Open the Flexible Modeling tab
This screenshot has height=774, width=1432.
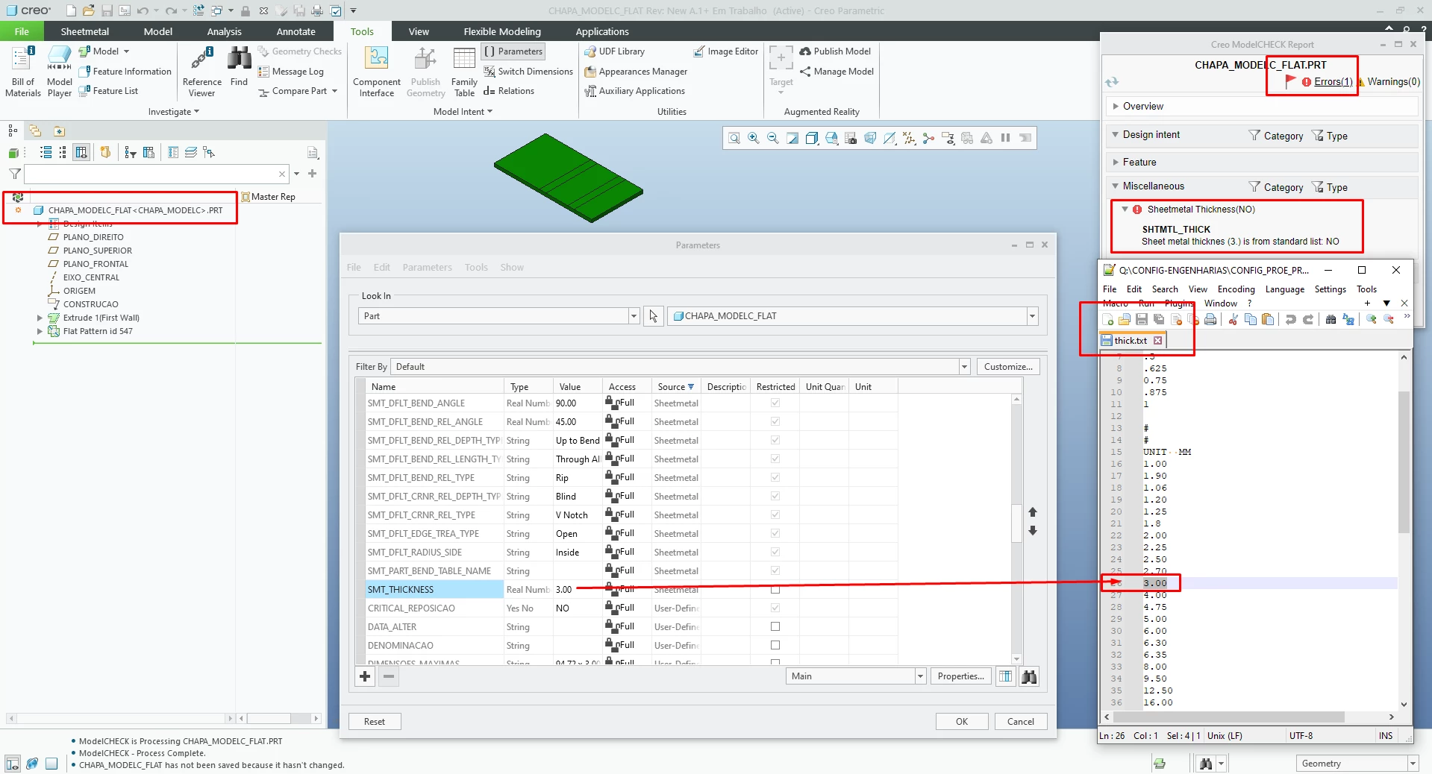pyautogui.click(x=502, y=31)
